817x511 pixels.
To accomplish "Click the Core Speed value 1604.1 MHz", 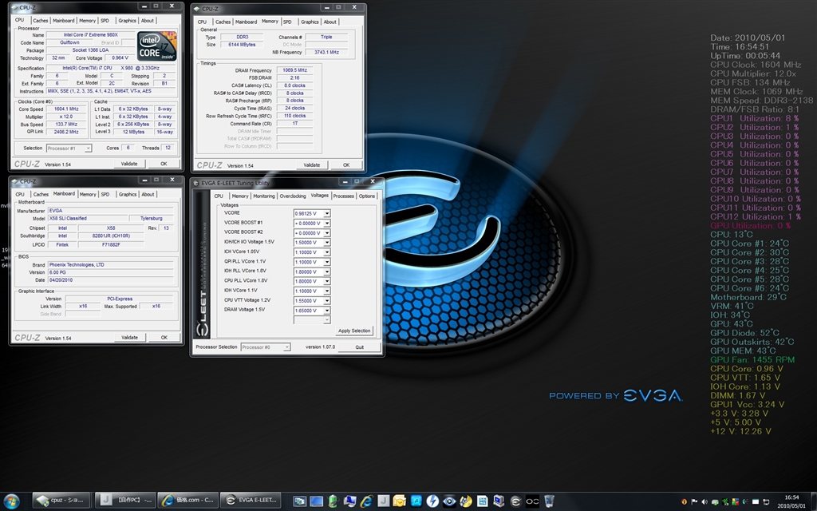I will (66, 109).
